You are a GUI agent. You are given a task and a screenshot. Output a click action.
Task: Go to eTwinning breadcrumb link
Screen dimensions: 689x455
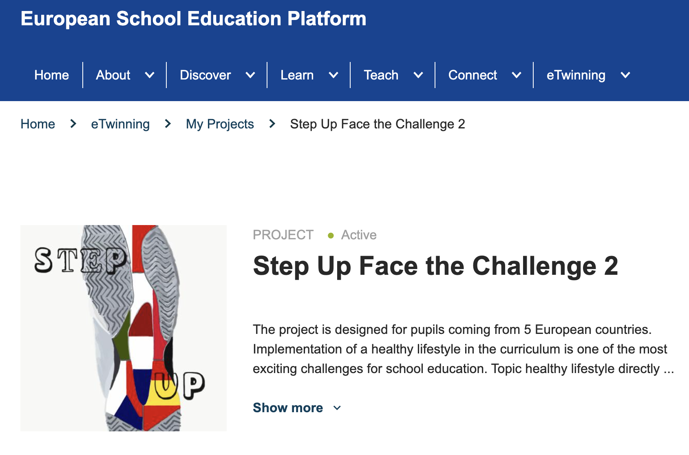[x=120, y=124]
